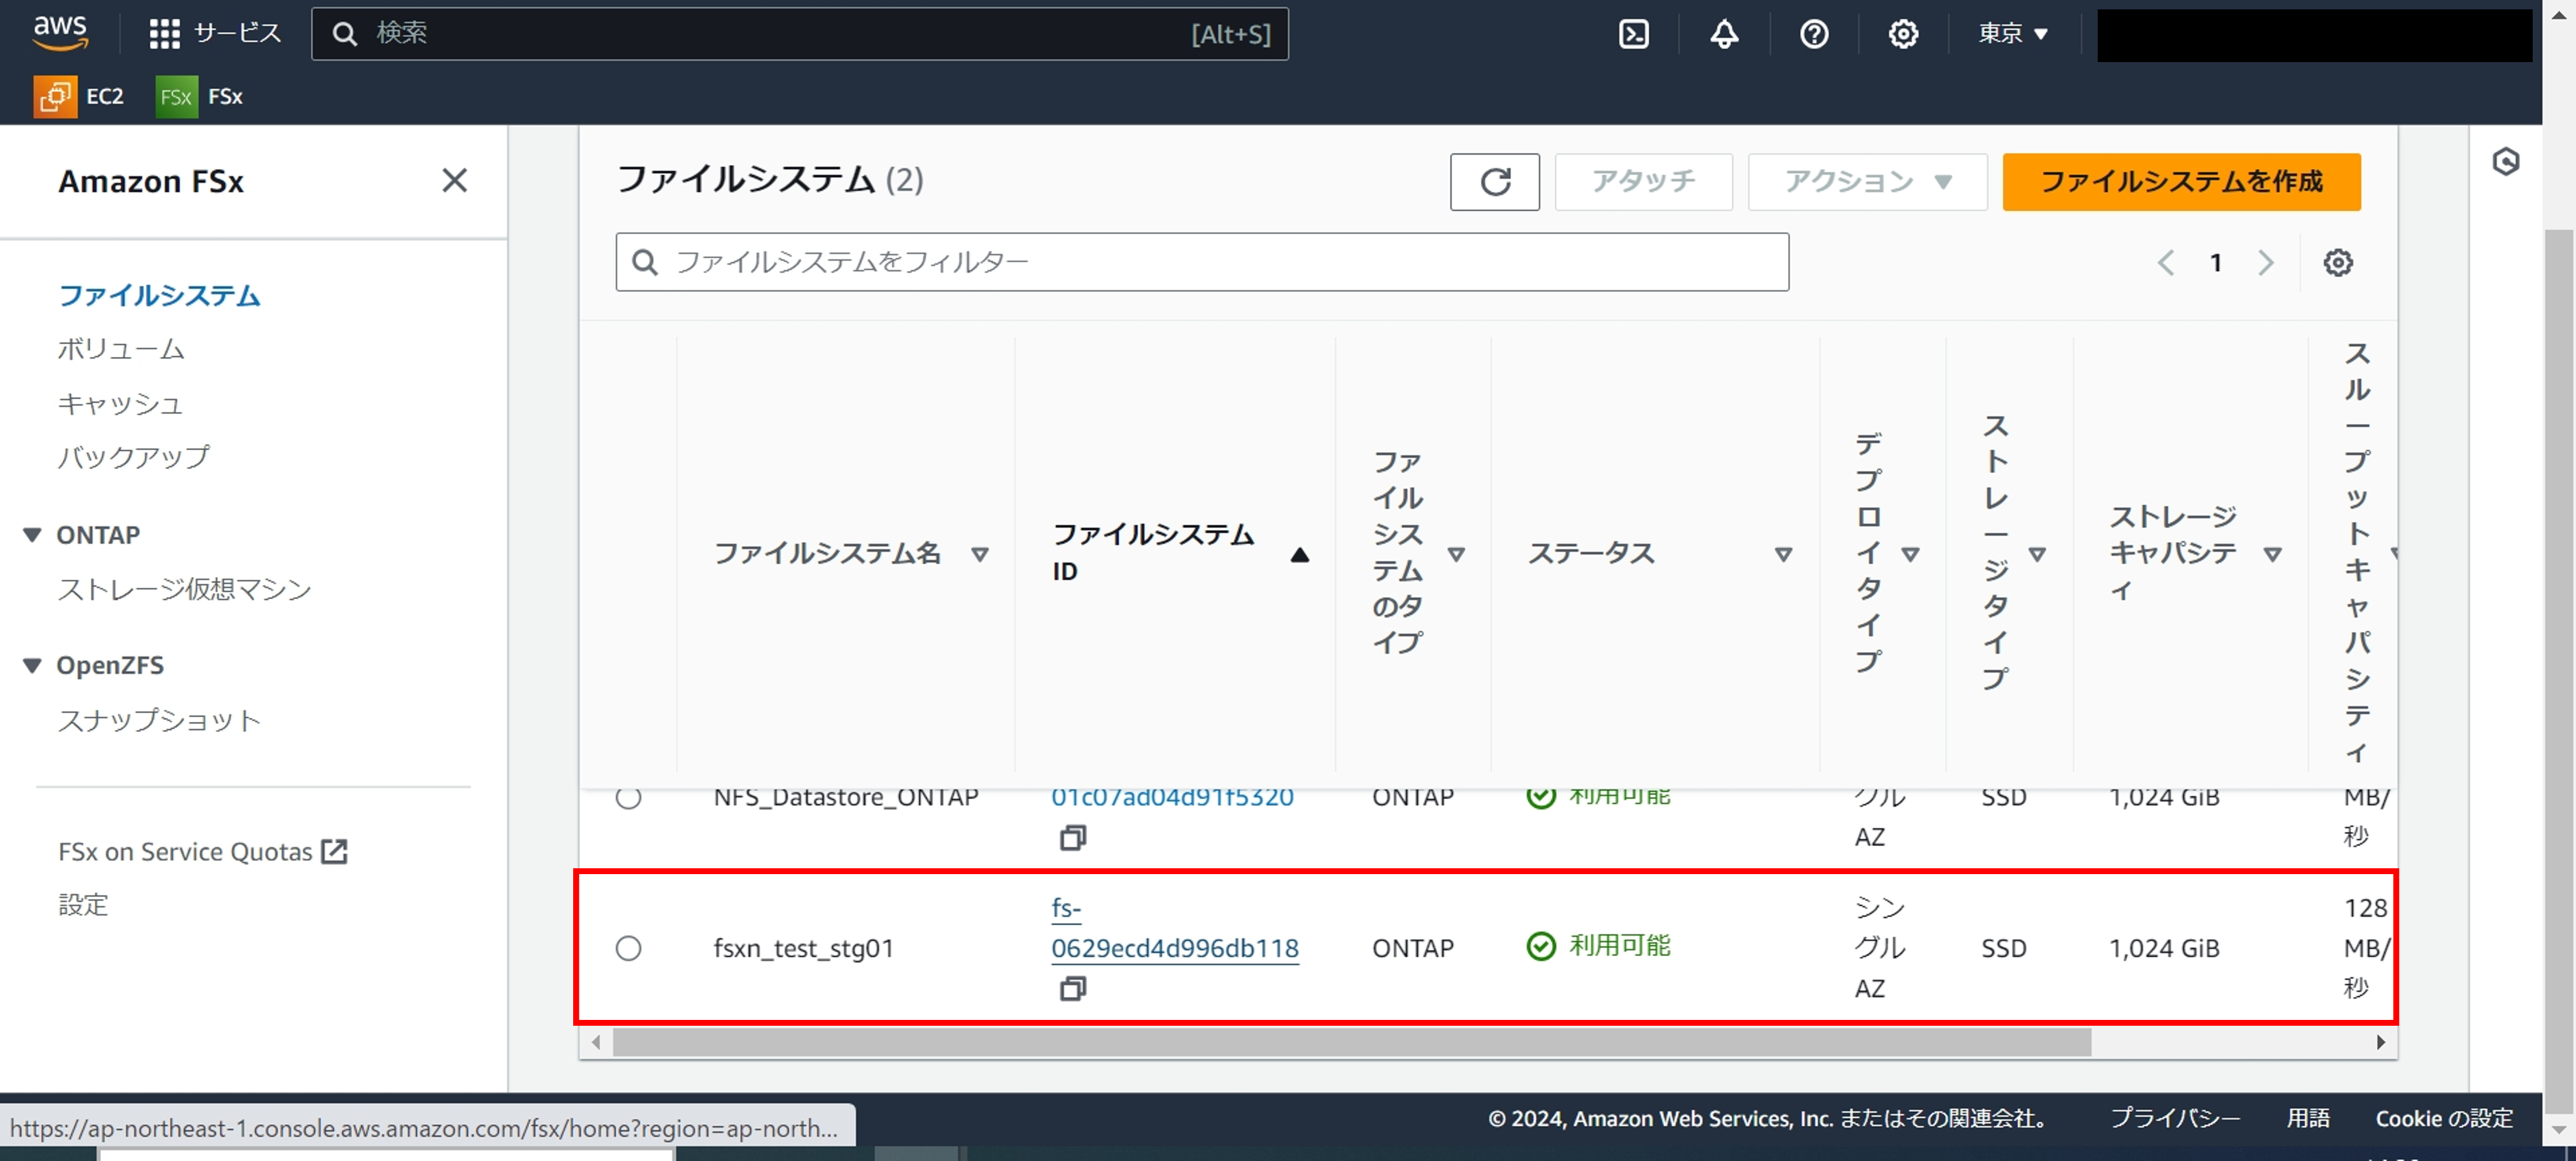Image resolution: width=2576 pixels, height=1161 pixels.
Task: Open the help question-mark icon
Action: pyautogui.click(x=1813, y=34)
